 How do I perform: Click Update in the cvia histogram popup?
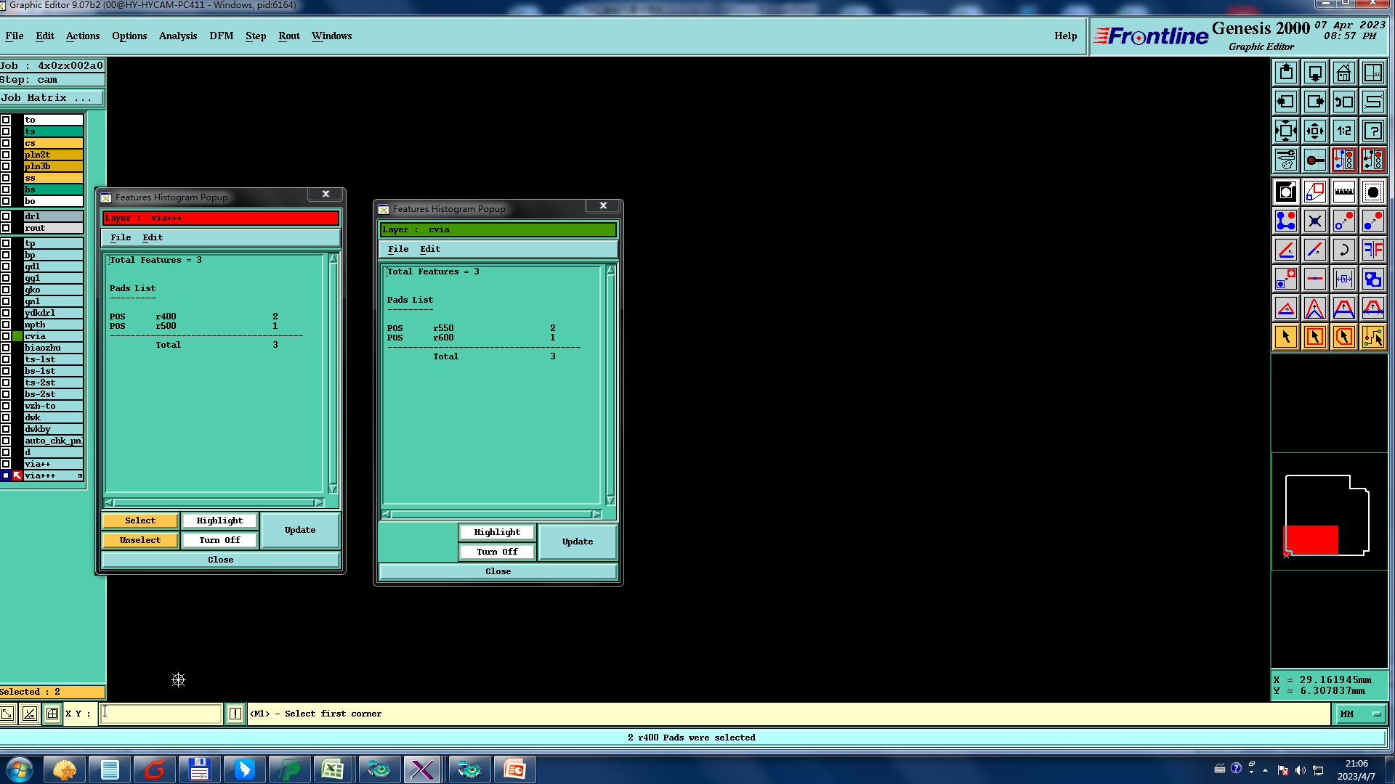578,542
